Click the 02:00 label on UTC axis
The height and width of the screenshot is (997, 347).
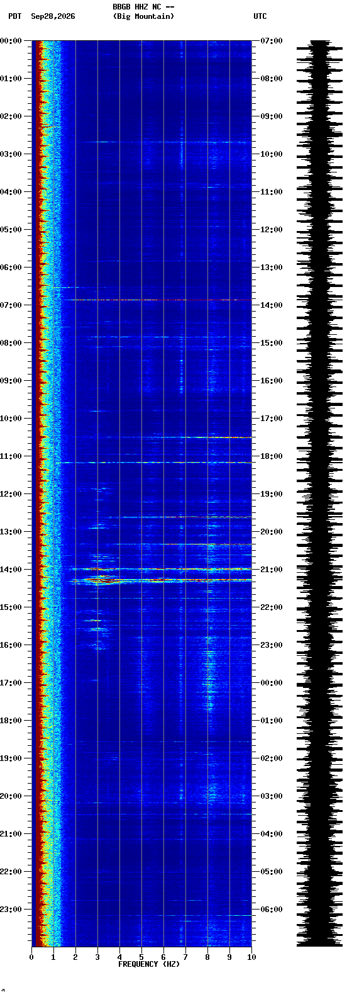click(x=272, y=758)
